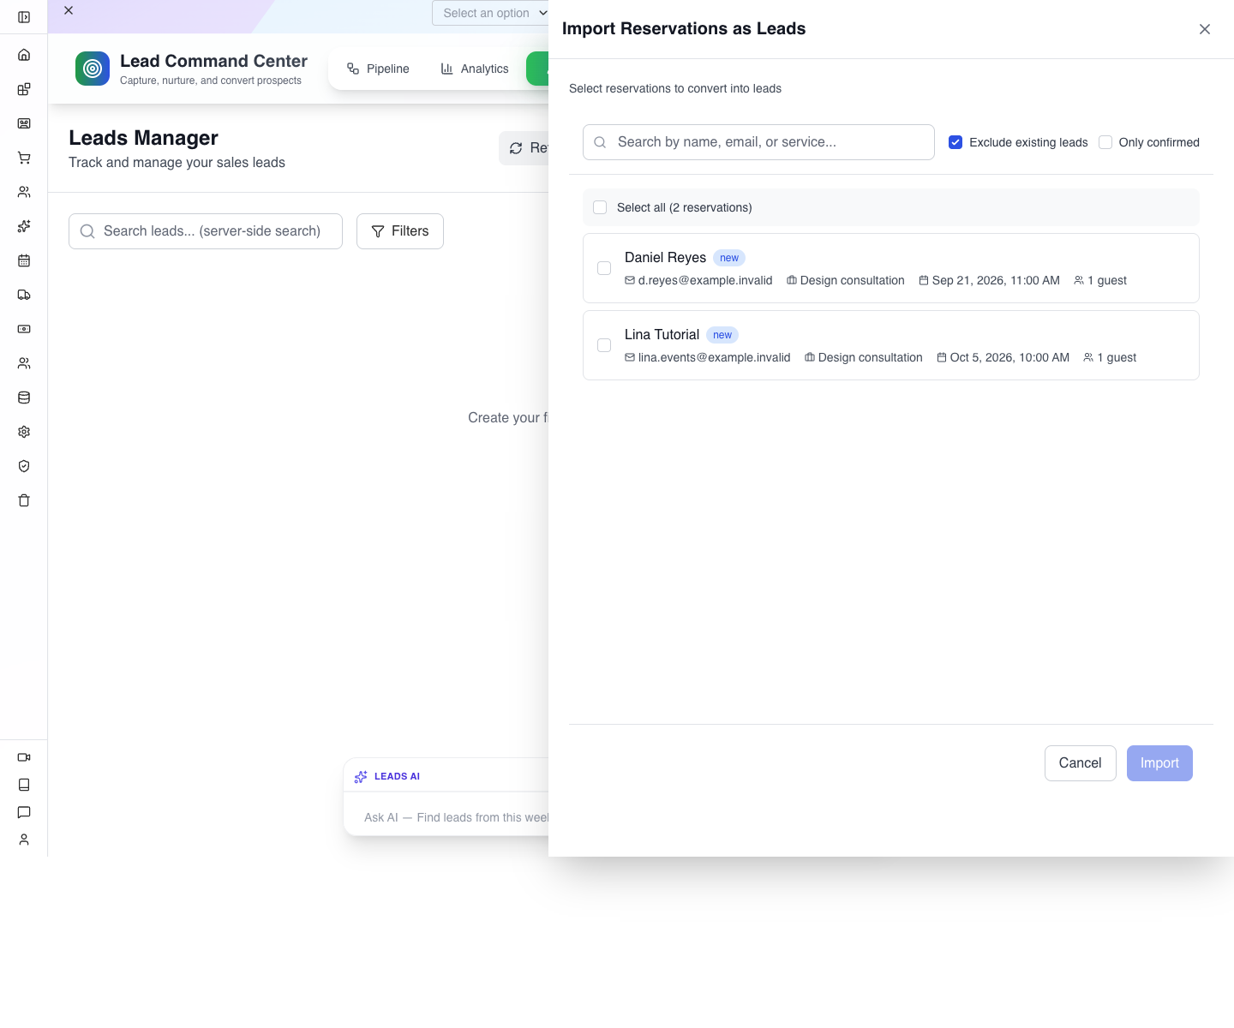
Task: Click the d.reyes@example.invalid email text
Action: (705, 280)
